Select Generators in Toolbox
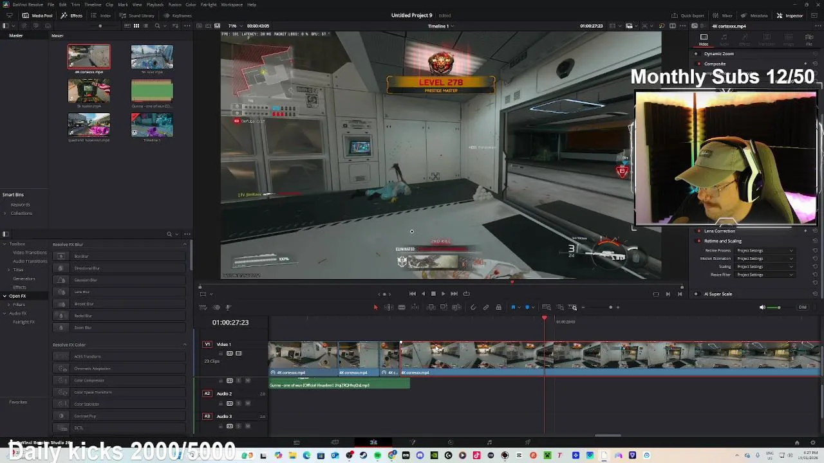This screenshot has width=824, height=463. [x=24, y=278]
